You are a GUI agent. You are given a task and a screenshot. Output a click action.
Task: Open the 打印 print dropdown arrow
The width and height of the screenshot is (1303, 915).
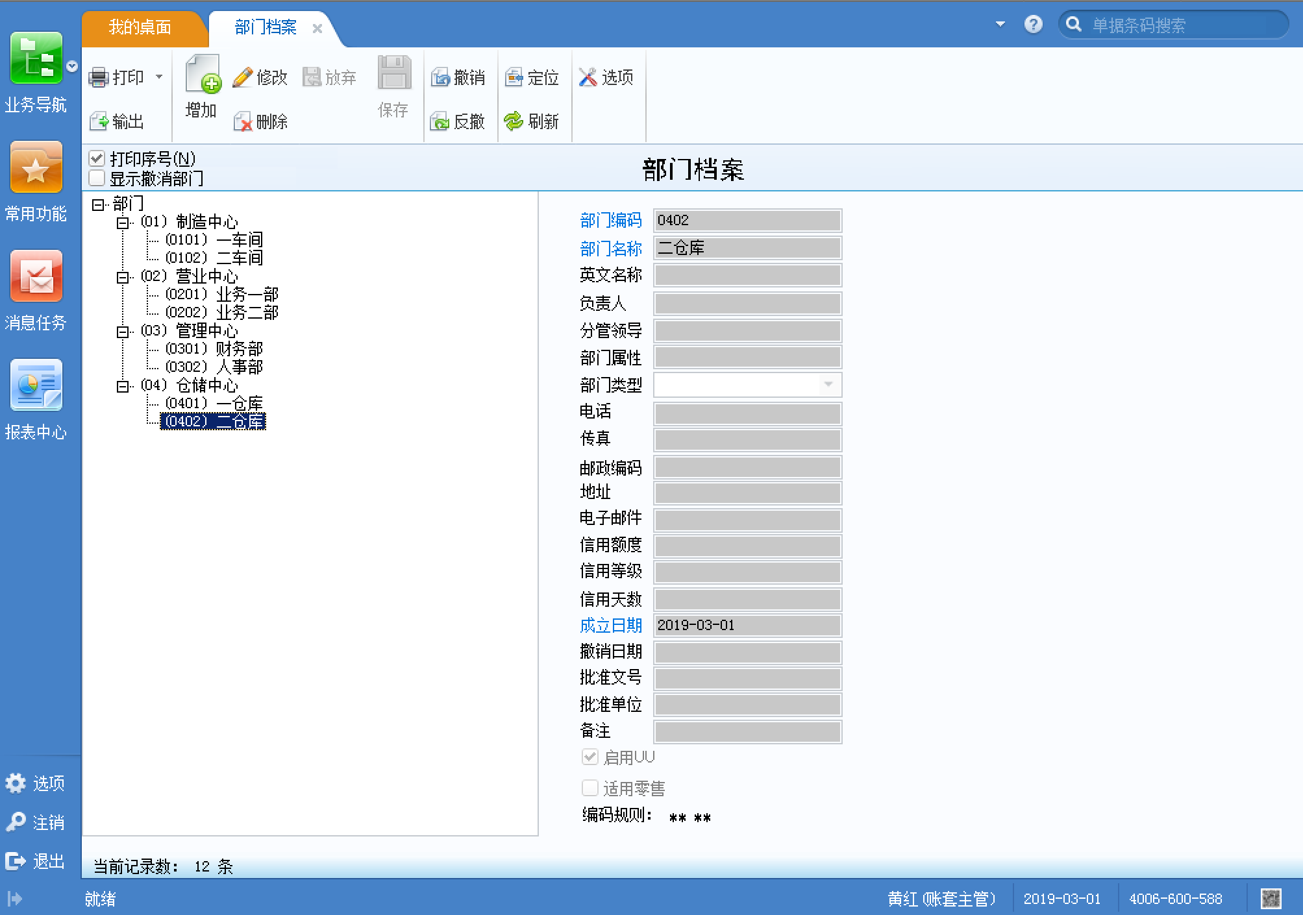(x=159, y=77)
